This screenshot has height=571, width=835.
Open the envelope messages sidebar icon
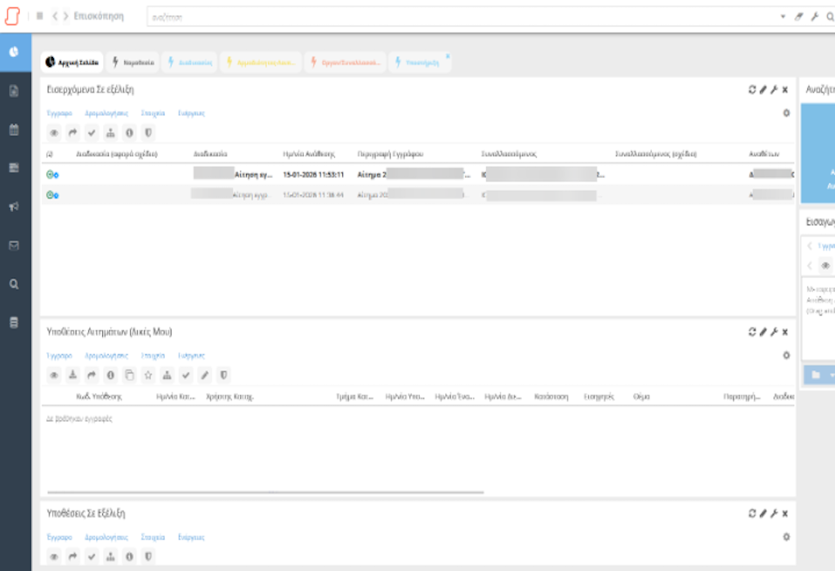14,246
